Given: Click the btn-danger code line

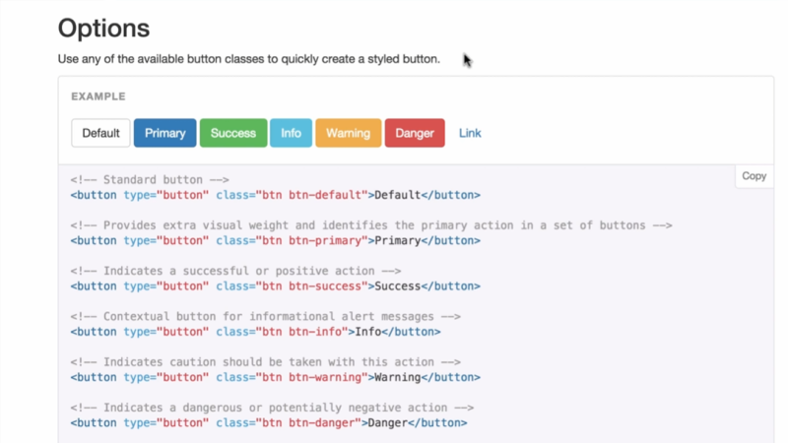Looking at the screenshot, I should click(x=269, y=423).
